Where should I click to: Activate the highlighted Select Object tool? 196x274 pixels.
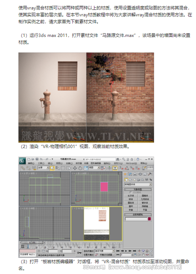point(52,168)
